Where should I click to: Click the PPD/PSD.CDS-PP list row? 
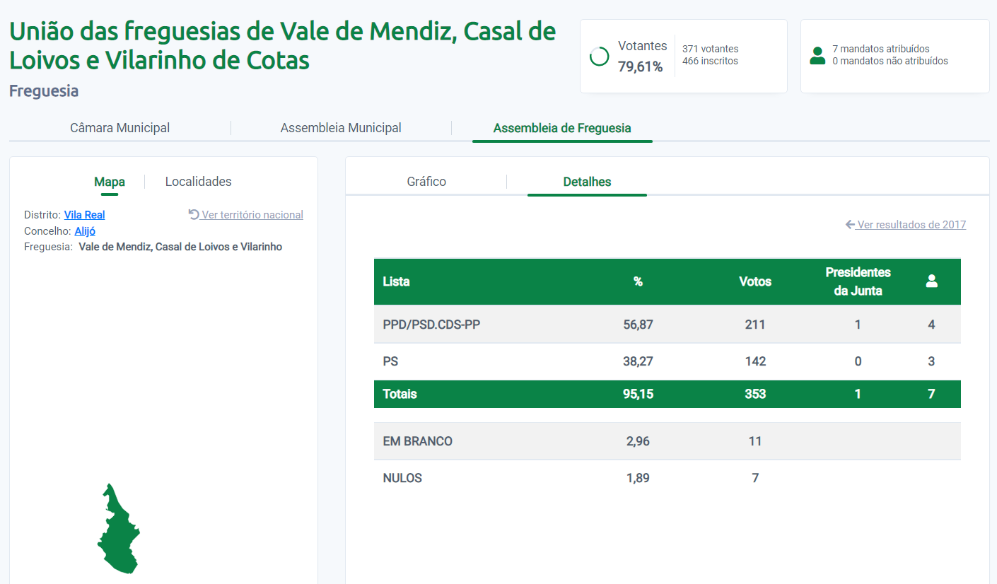[432, 325]
